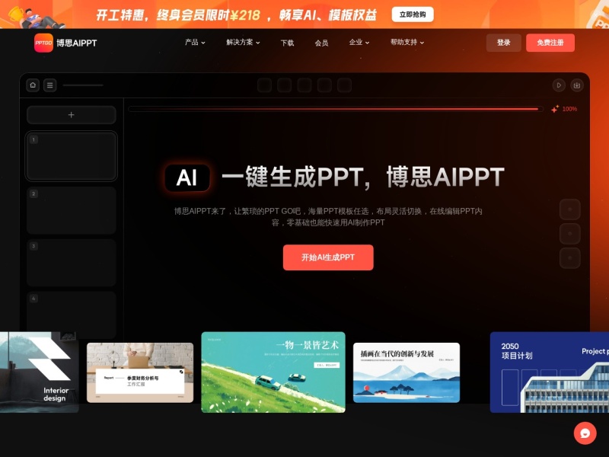Click the sparkle AI icon beside 100%

(x=553, y=109)
